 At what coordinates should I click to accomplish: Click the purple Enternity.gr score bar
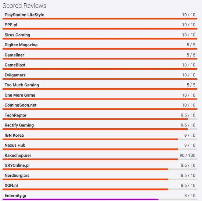80,200
